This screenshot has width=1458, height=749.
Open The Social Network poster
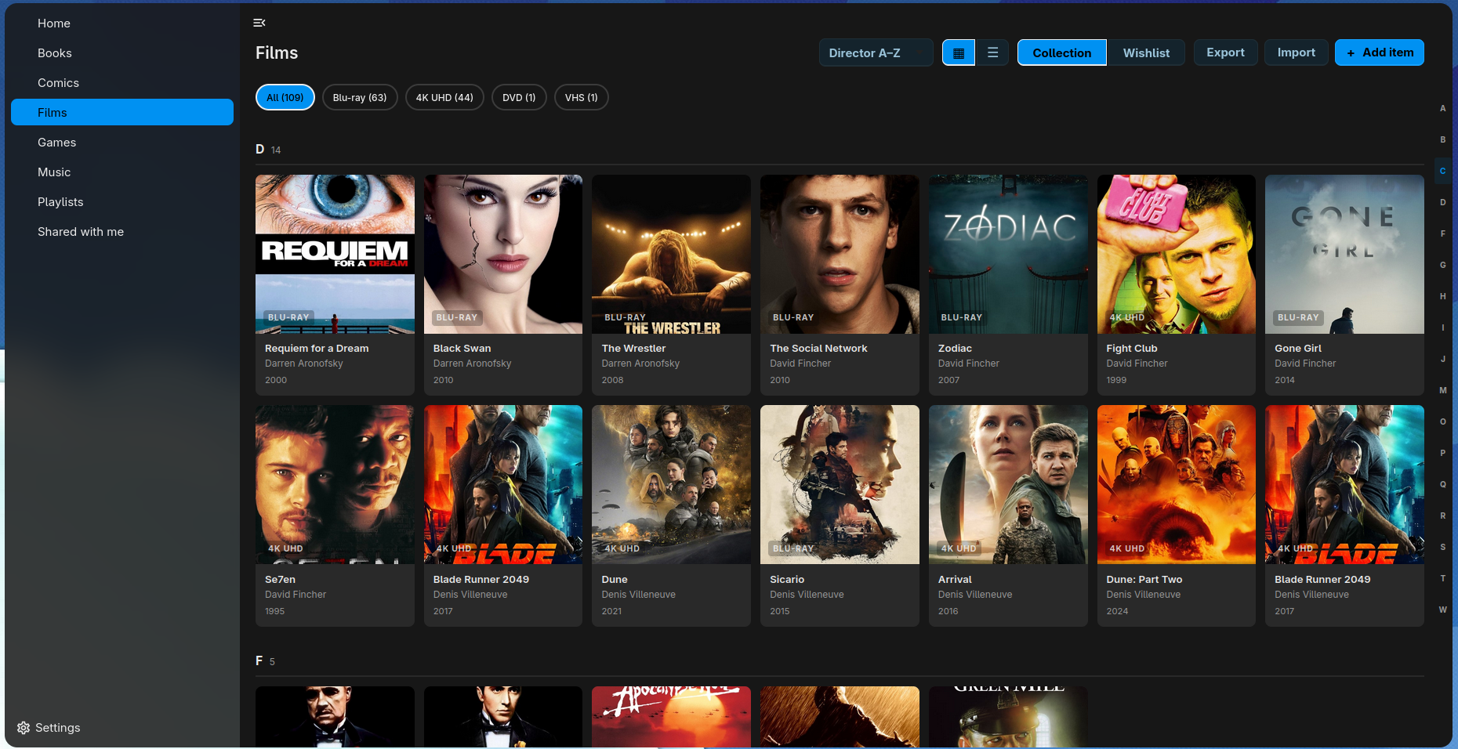tap(840, 254)
